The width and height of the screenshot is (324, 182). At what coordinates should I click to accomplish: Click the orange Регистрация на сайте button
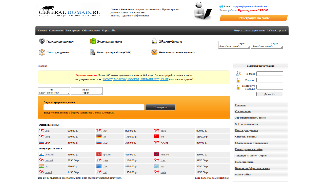[254, 18]
